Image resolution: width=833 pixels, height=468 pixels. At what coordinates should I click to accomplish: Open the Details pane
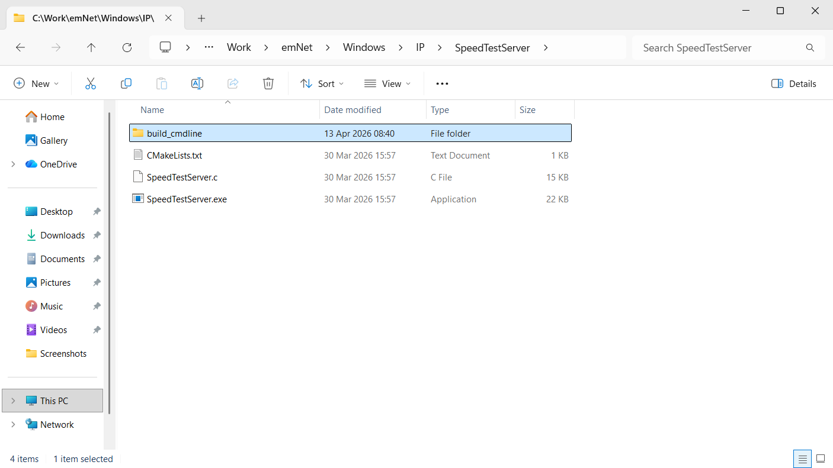coord(793,83)
